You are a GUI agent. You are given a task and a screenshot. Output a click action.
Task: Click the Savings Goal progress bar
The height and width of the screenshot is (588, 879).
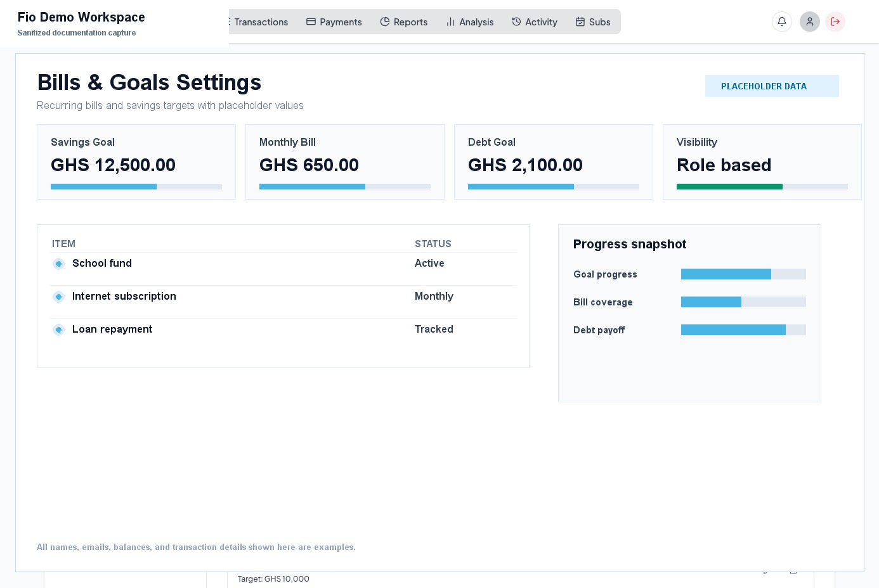point(136,186)
